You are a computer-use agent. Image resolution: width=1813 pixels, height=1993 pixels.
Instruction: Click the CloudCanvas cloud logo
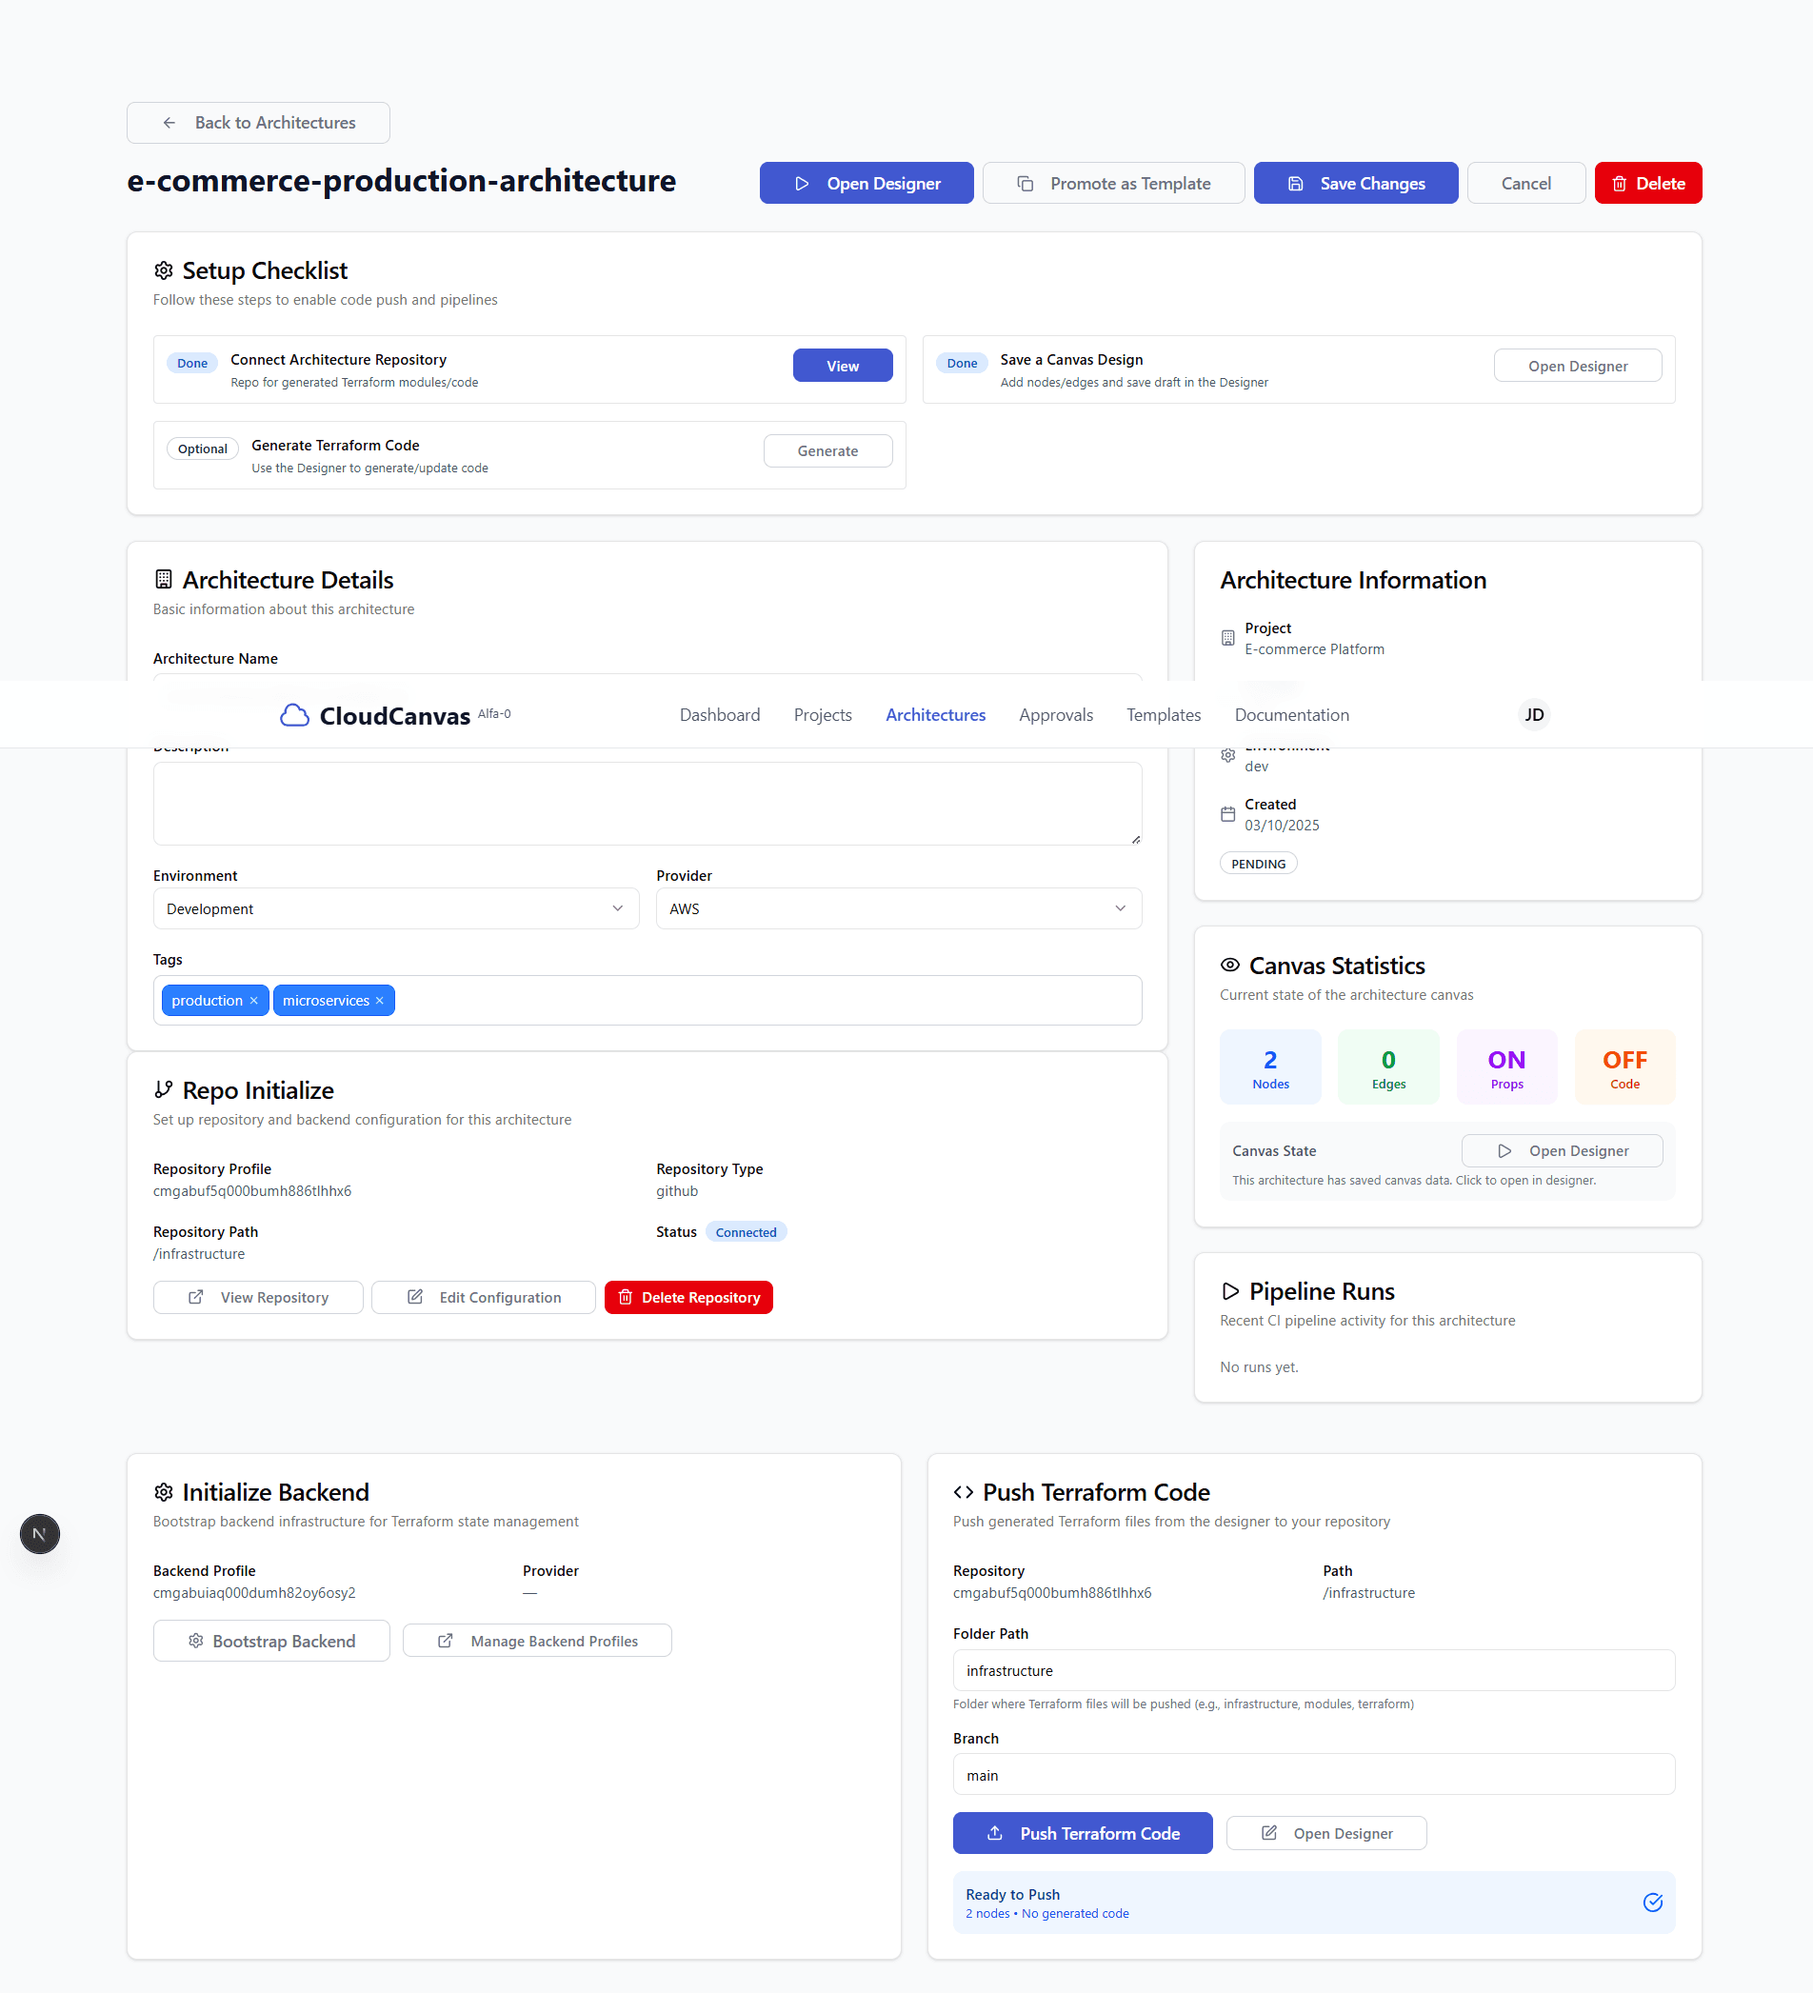click(295, 714)
